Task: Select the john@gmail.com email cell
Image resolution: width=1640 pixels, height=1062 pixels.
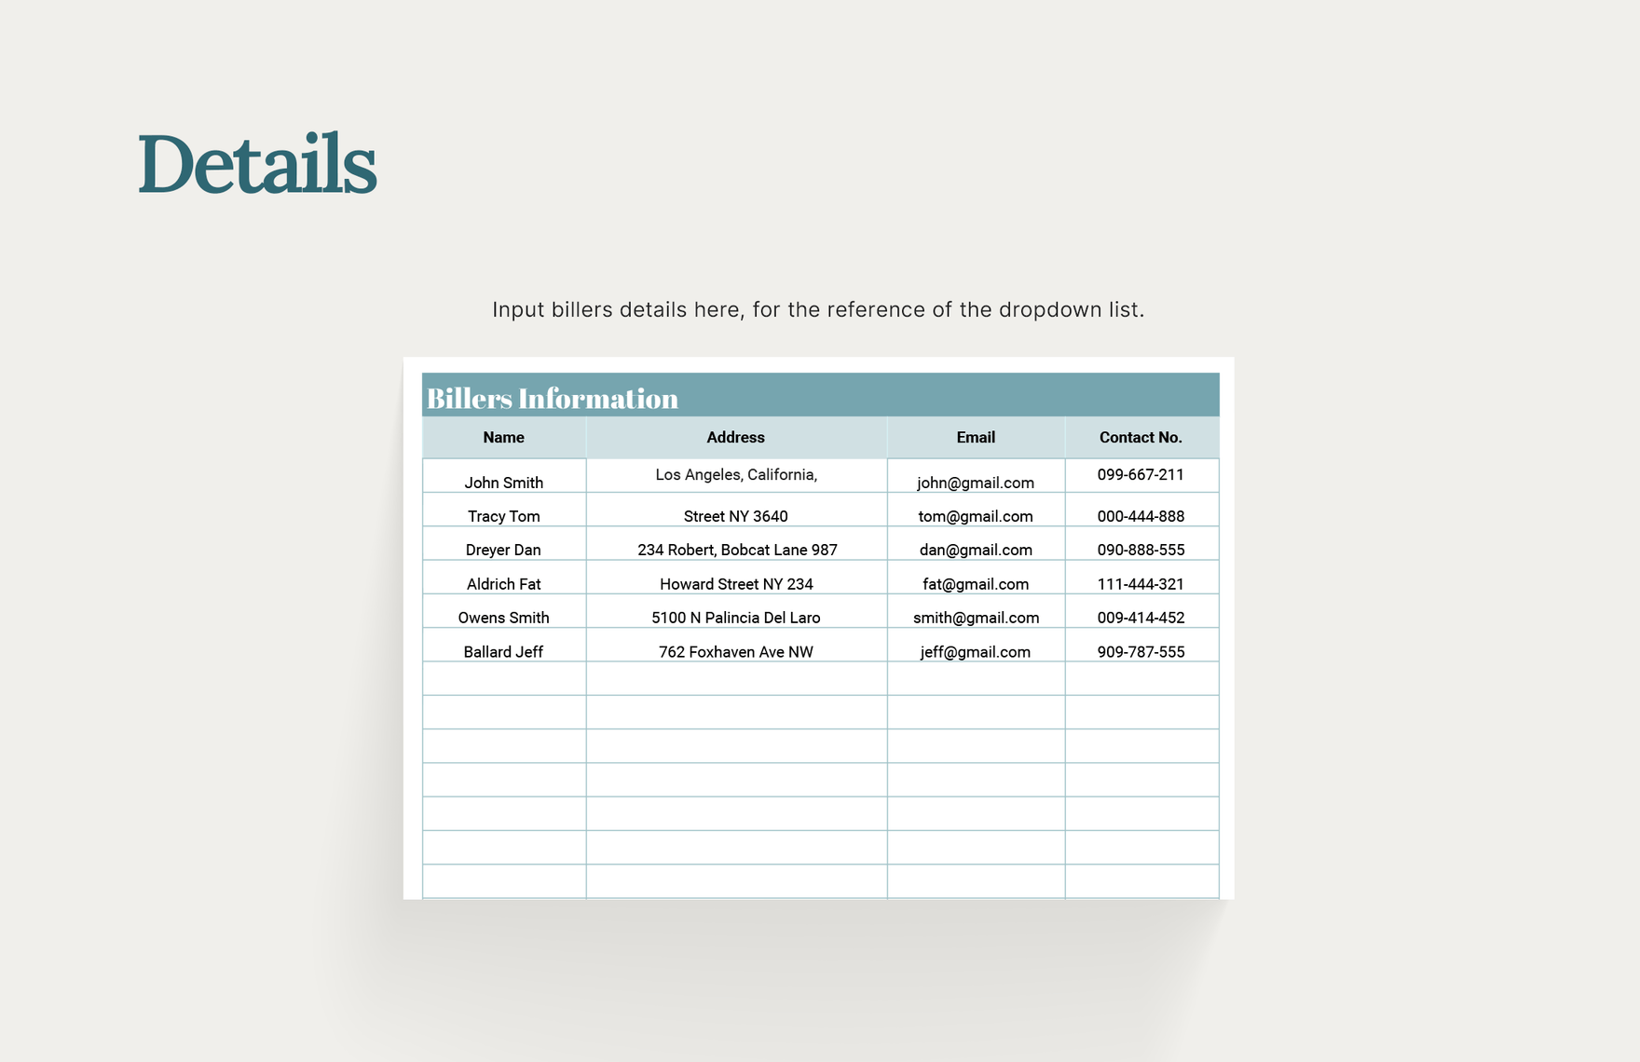Action: click(976, 475)
